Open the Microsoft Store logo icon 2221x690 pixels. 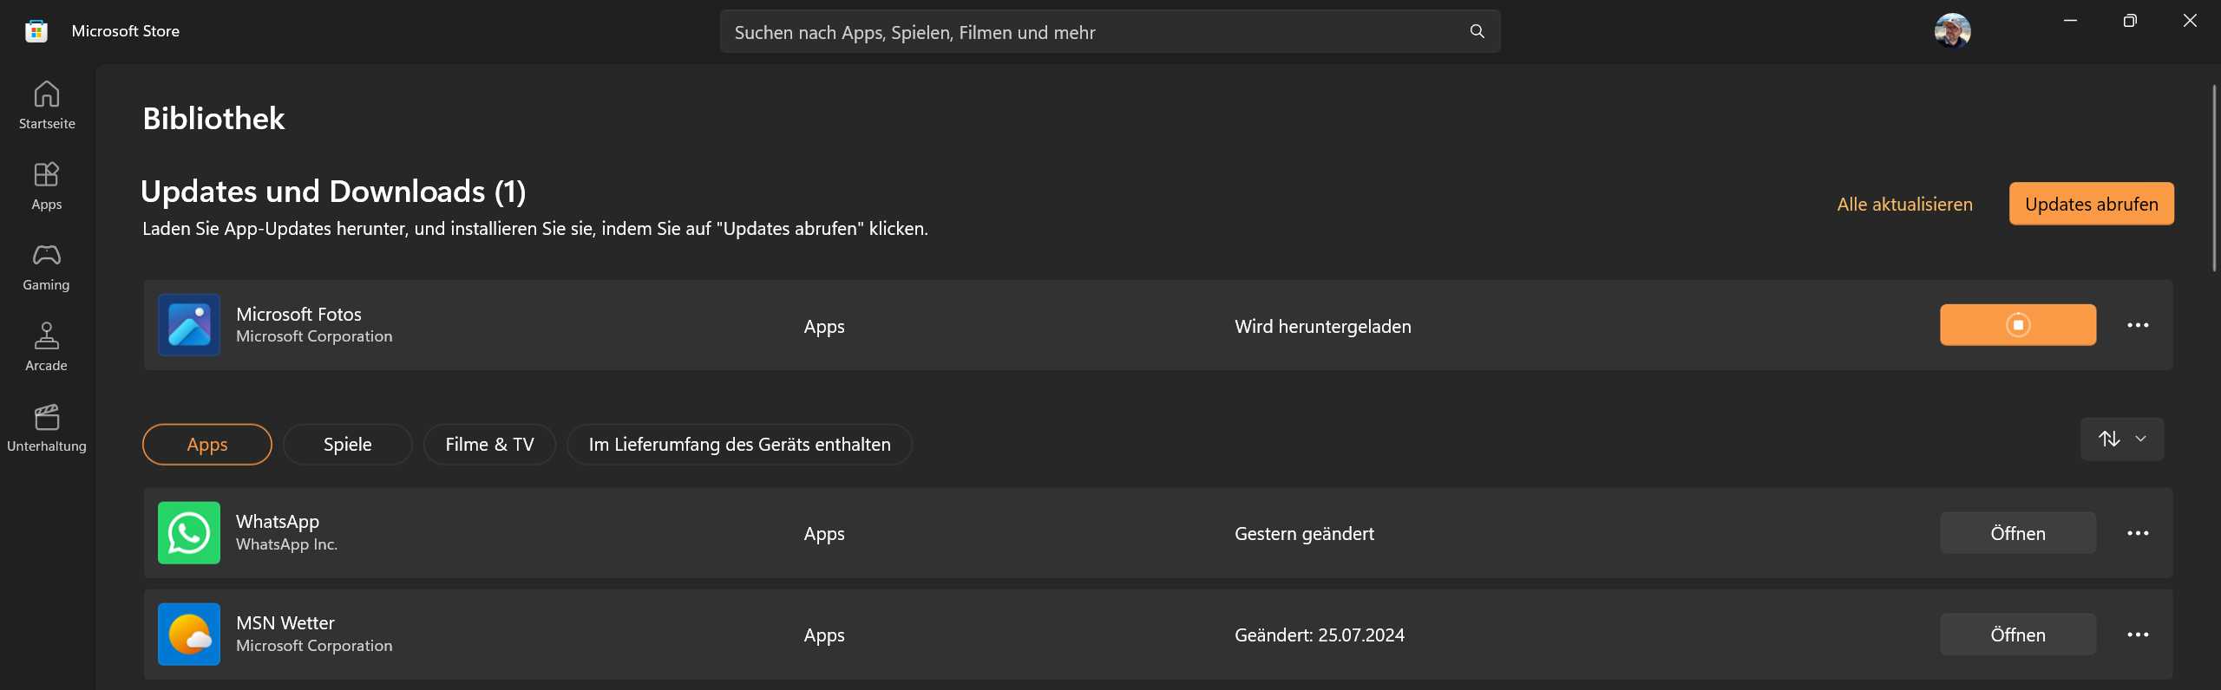35,30
